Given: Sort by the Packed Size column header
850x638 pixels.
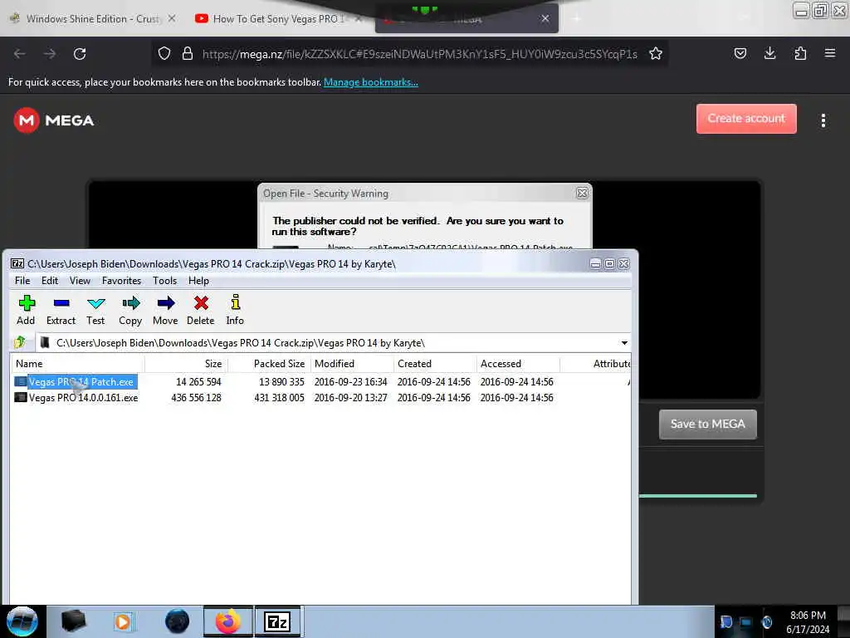Looking at the screenshot, I should [269, 364].
